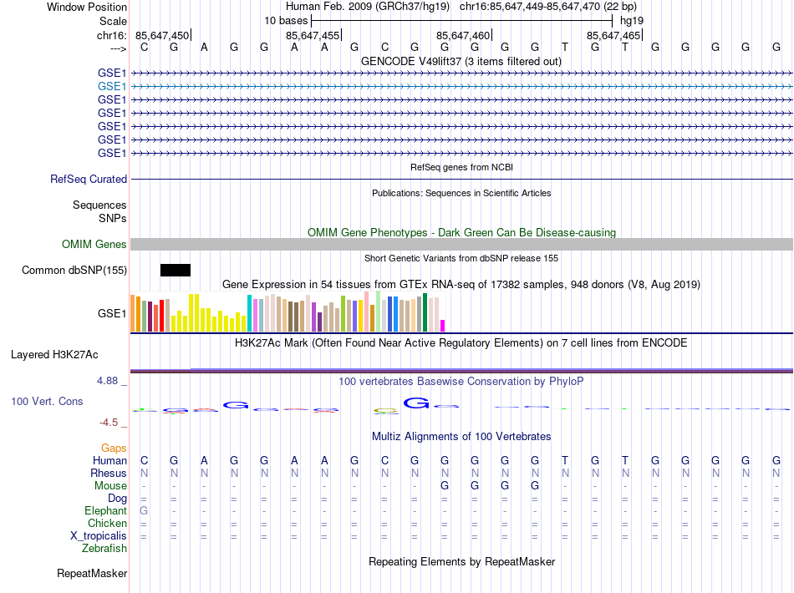Viewport: 794px width, 593px height.
Task: Click the magenta bar in GTEx expression chart
Action: point(443,326)
